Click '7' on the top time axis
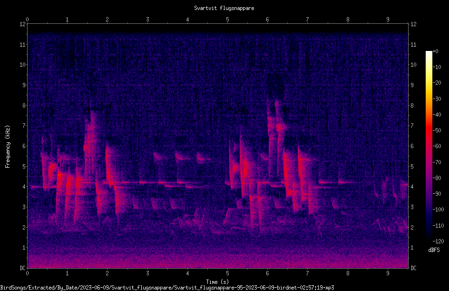Image resolution: width=449 pixels, height=291 pixels. tap(308, 20)
